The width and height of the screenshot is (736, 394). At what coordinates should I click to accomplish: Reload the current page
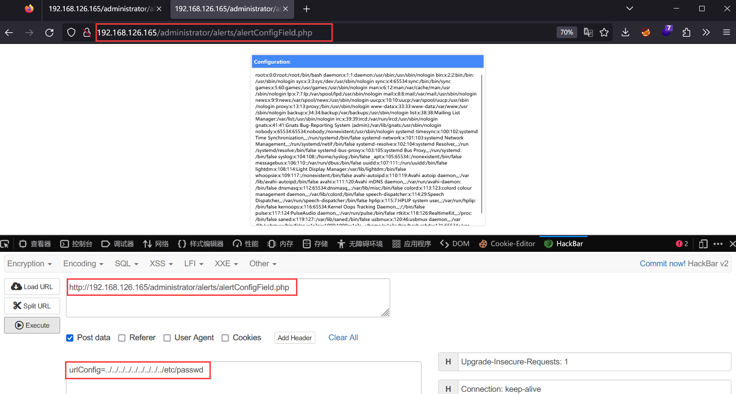point(49,32)
